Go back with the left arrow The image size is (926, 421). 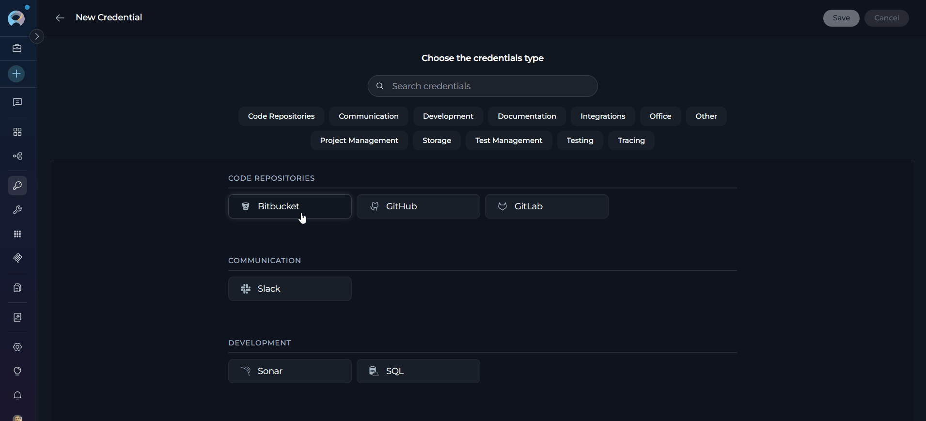[60, 18]
